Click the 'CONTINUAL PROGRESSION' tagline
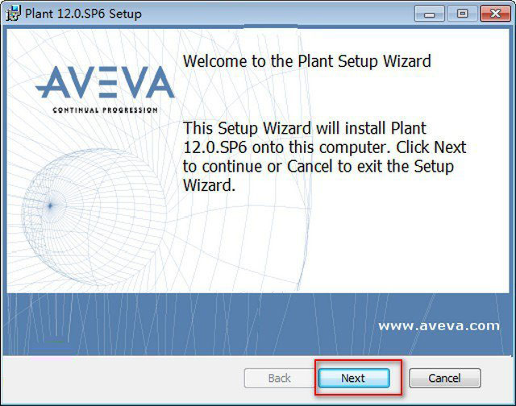Screen dimensions: 516x406 [106, 110]
